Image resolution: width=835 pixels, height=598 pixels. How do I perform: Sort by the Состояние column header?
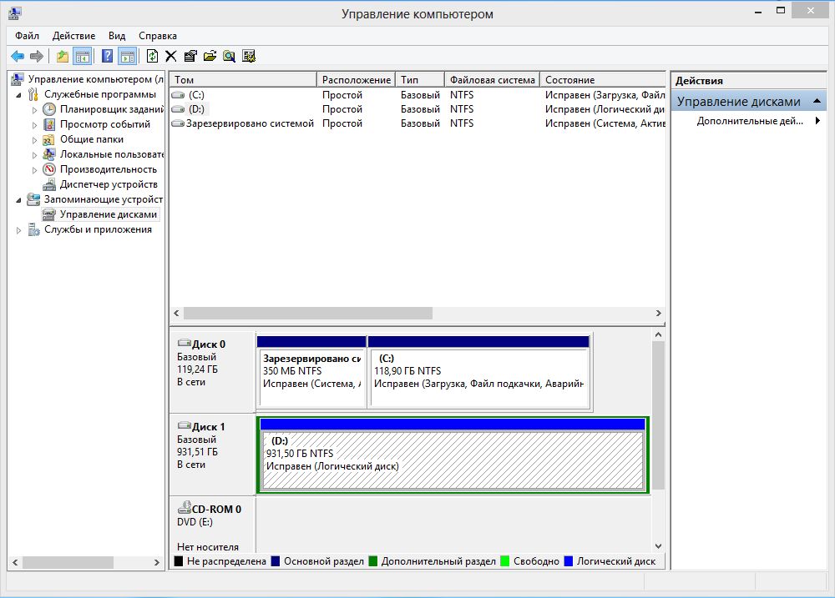603,79
